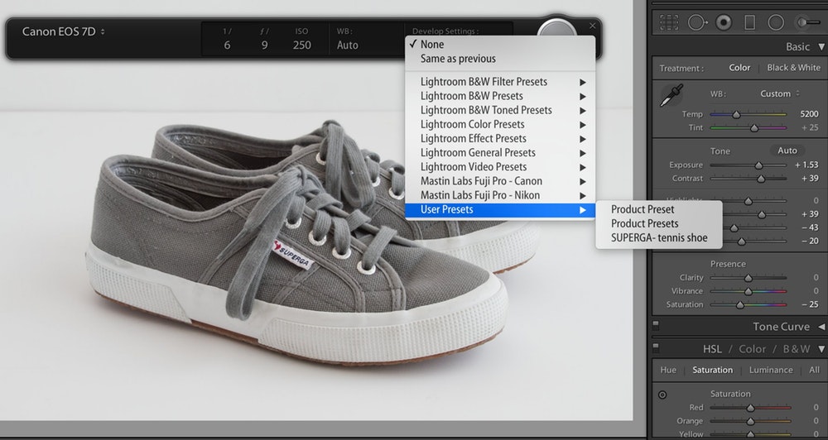
Task: Open the User Presets submenu
Action: [x=499, y=210]
